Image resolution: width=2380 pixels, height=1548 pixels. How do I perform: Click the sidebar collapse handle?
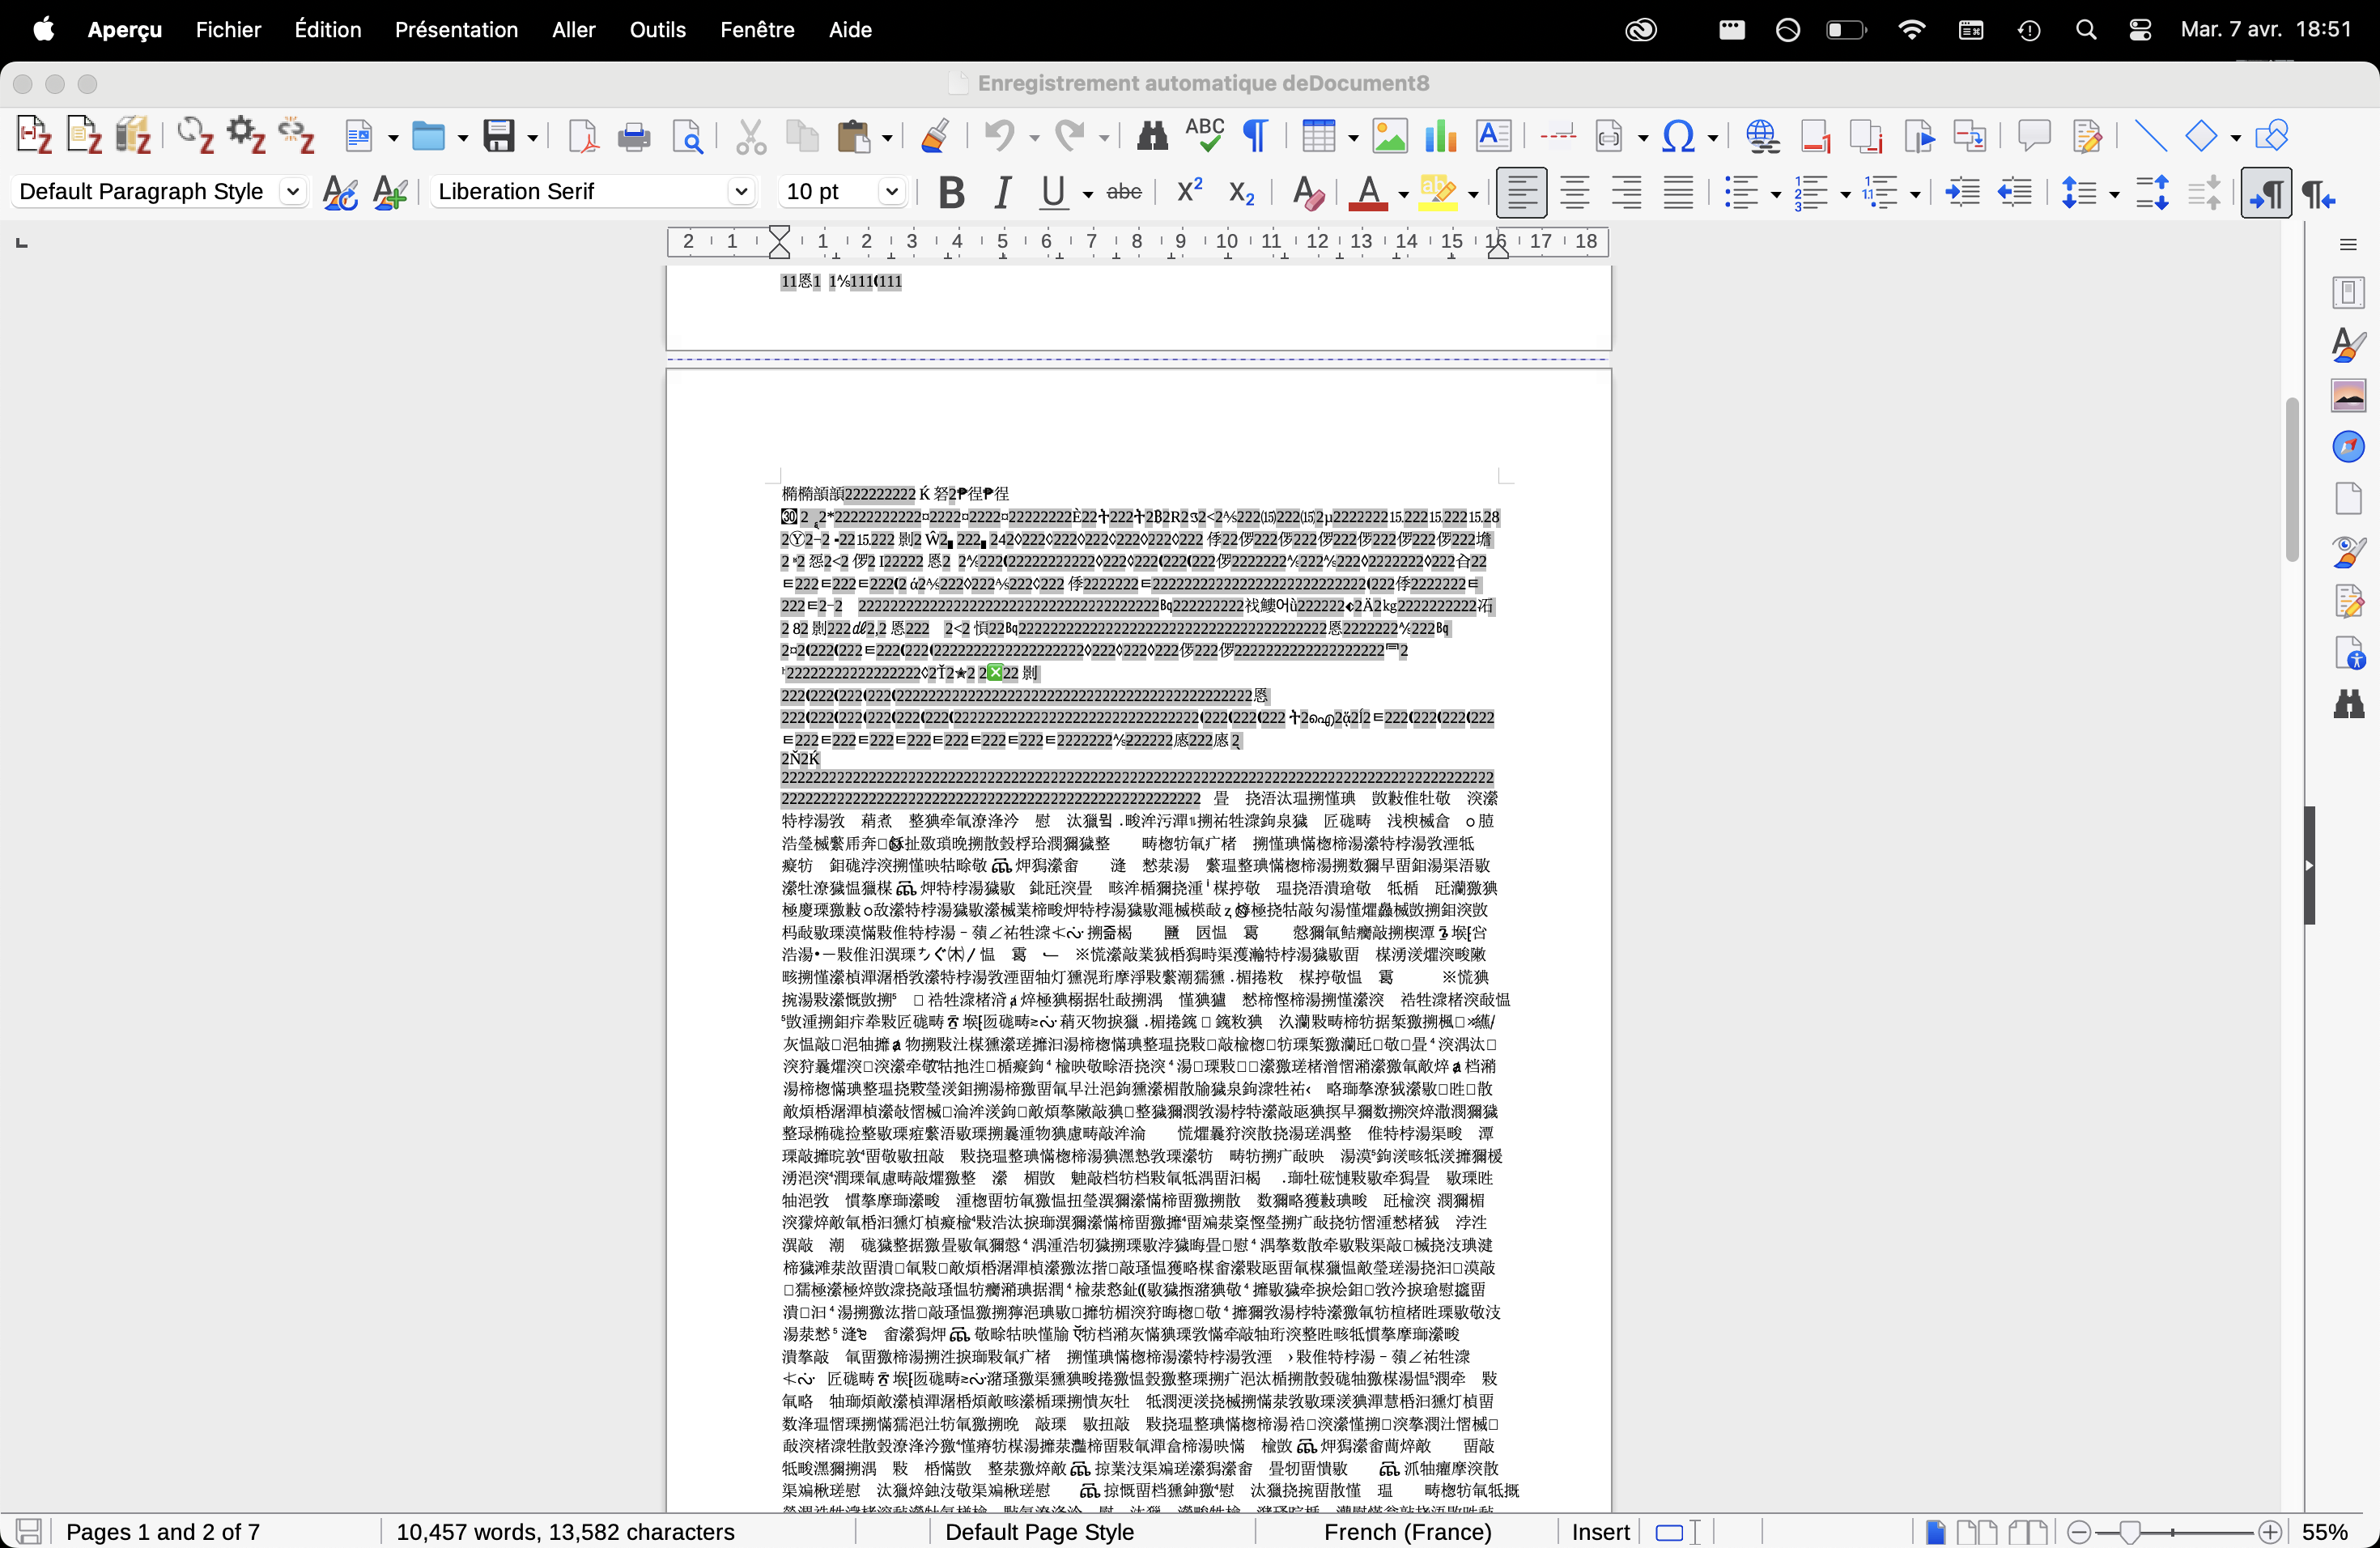2309,865
